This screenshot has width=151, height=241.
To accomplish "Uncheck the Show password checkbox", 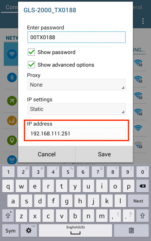I will pyautogui.click(x=31, y=52).
